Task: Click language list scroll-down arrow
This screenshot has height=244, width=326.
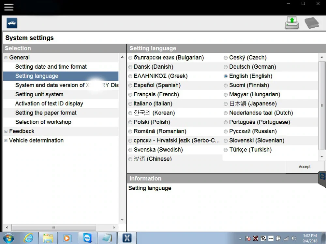Action: [322, 157]
